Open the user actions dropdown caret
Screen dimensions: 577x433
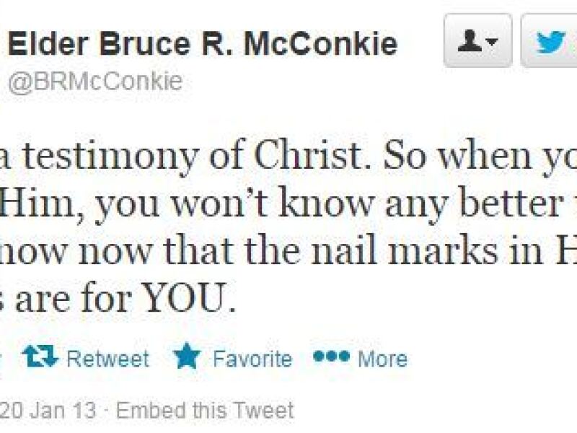[x=493, y=42]
